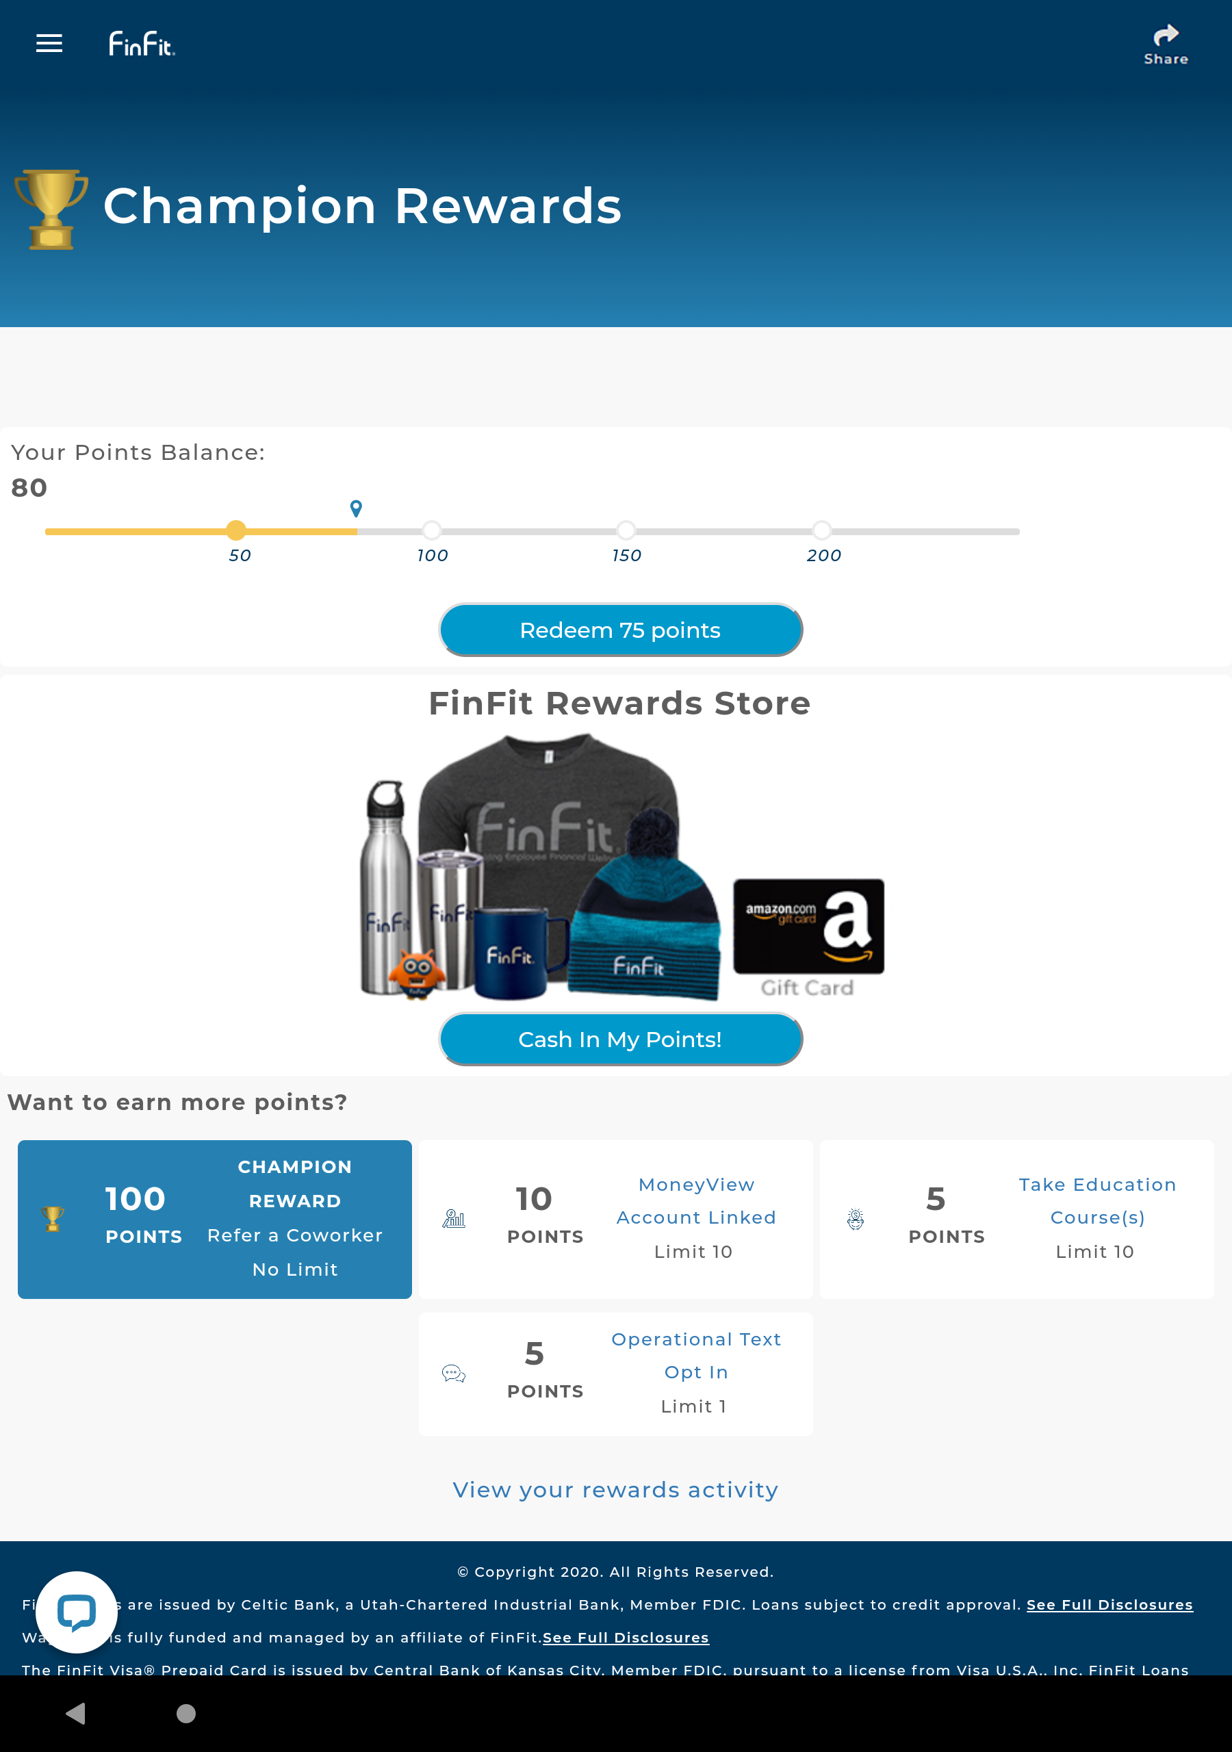Tap the FinFit logo

[142, 44]
